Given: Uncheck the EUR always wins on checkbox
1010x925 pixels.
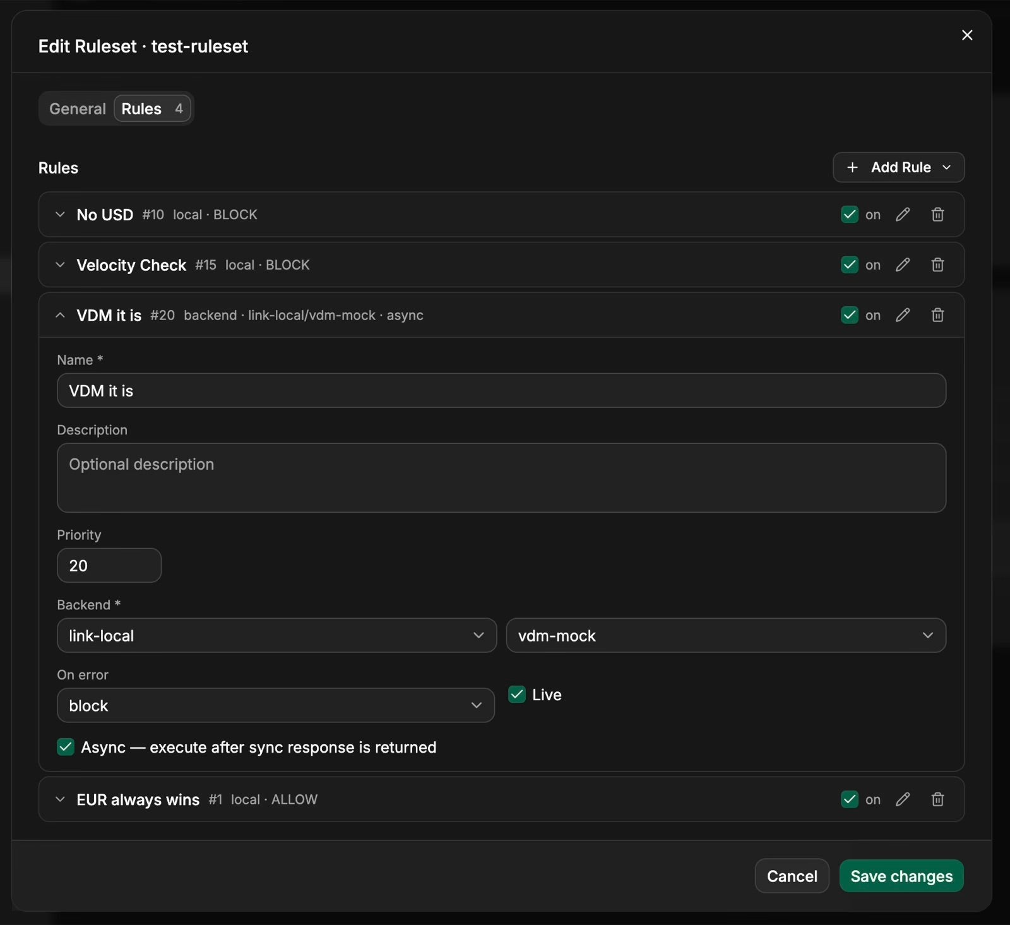Looking at the screenshot, I should click(850, 799).
